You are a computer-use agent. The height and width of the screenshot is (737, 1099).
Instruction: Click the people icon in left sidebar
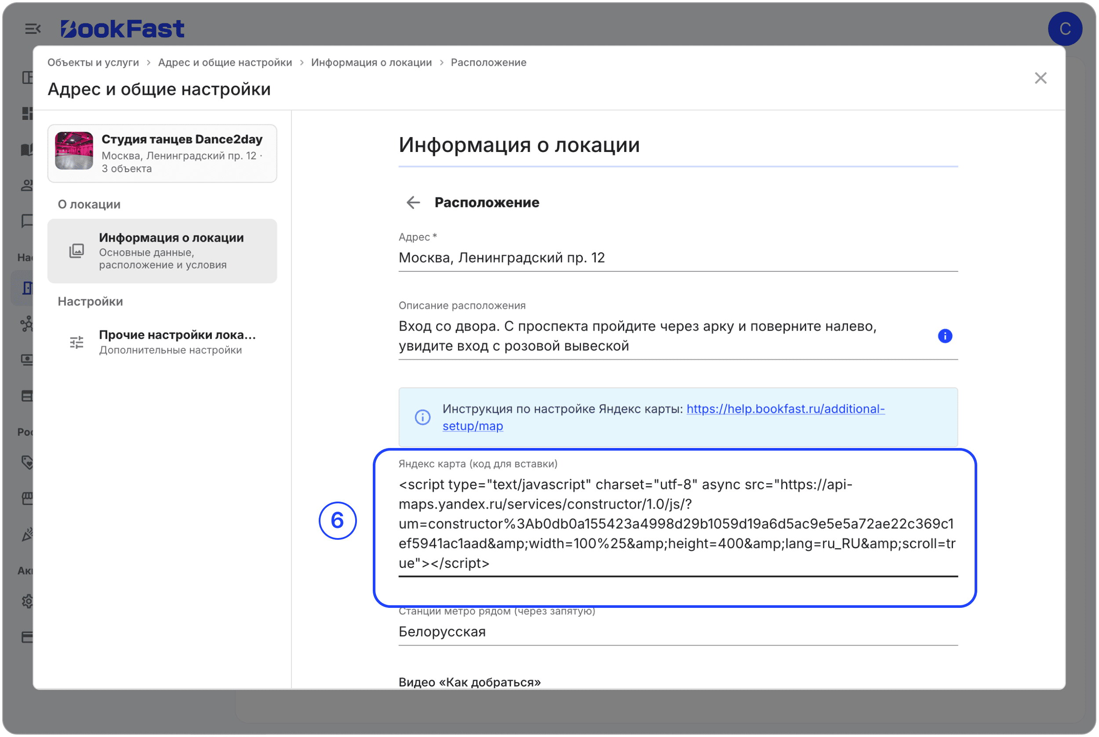tap(28, 185)
